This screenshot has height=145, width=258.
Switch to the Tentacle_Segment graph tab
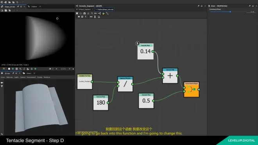[84, 9]
